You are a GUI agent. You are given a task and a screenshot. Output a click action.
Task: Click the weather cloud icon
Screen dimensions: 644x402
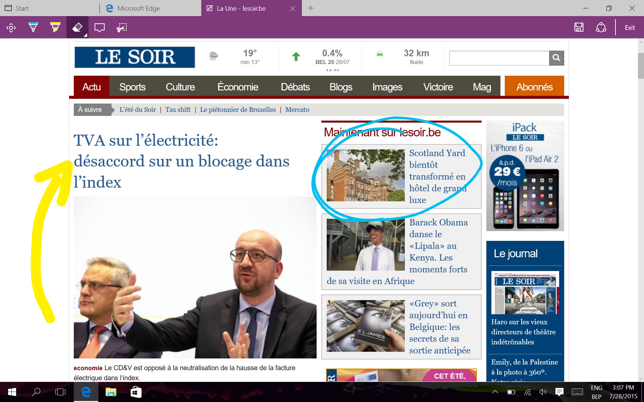(x=213, y=56)
